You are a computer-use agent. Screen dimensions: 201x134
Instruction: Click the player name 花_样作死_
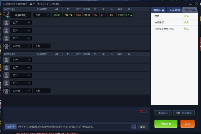click(x=21, y=15)
